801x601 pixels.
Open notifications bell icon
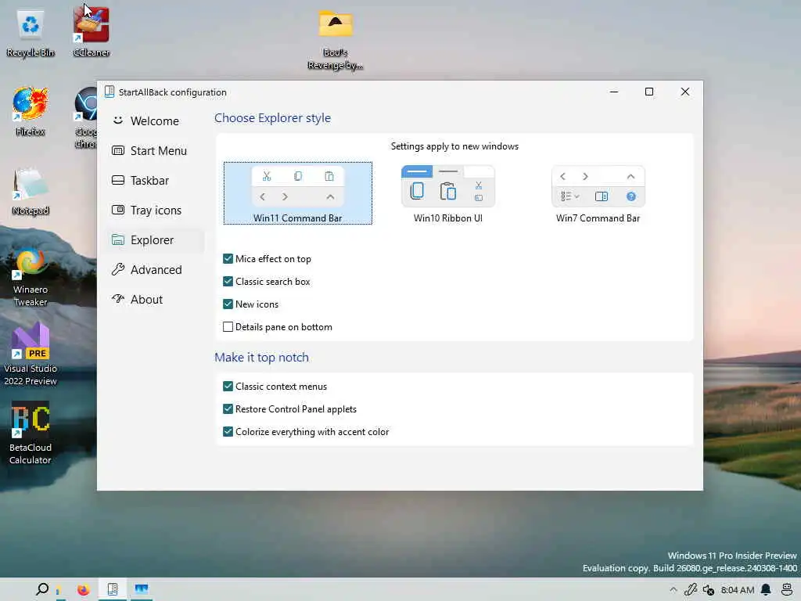click(766, 590)
